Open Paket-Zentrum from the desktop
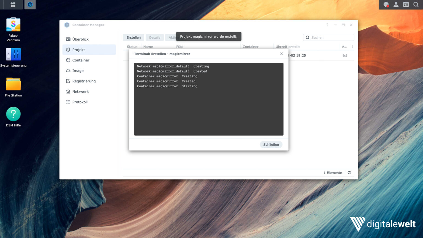Screen dimensions: 423x238 13,24
